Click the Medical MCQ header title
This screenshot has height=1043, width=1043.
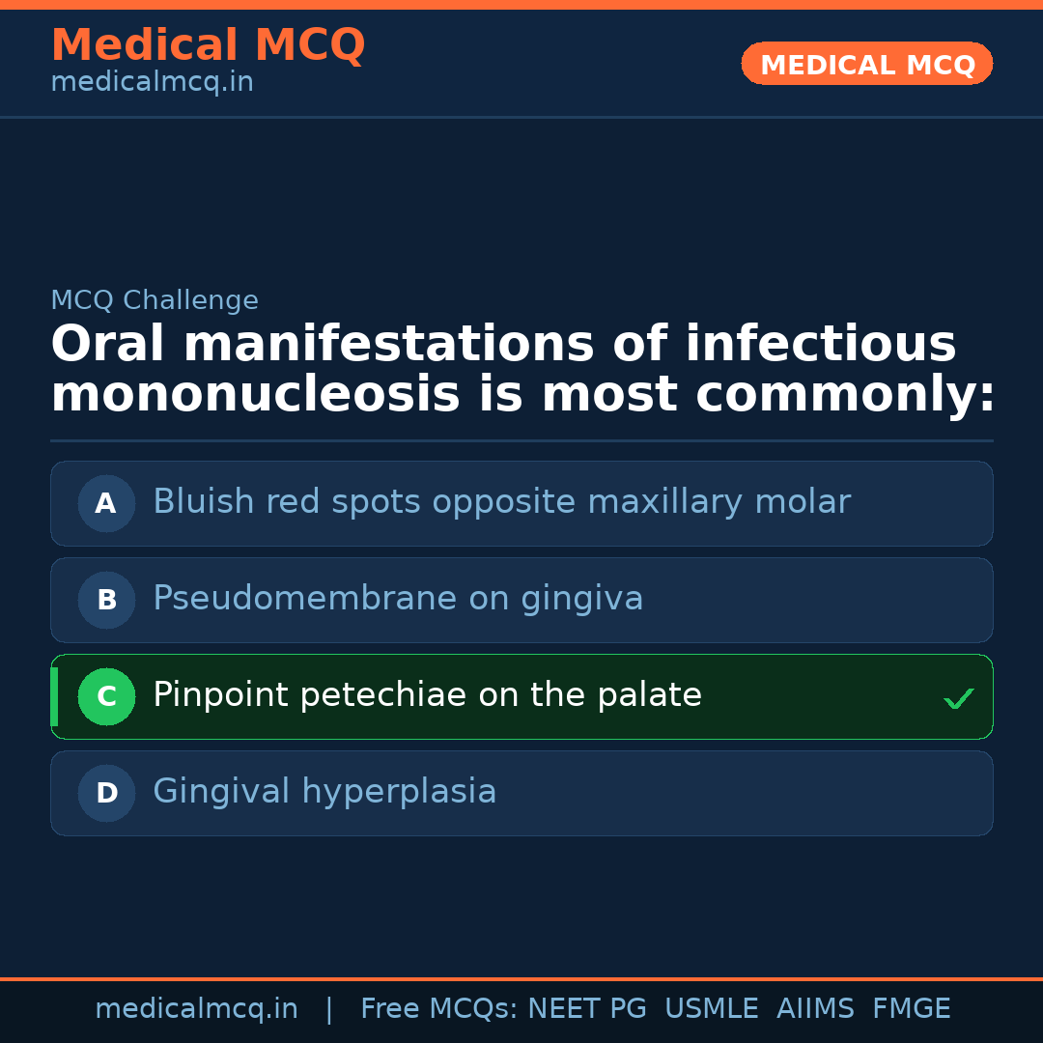208,45
